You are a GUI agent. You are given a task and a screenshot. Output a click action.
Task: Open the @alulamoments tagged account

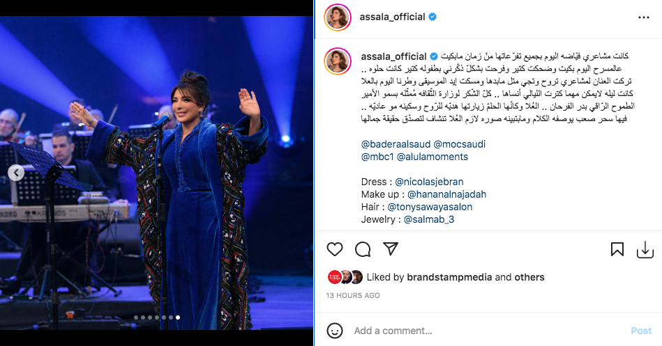[x=432, y=157]
